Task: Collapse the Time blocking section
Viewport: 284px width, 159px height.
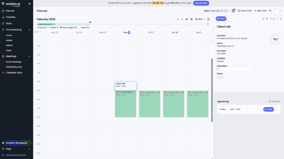Action: pos(29,30)
